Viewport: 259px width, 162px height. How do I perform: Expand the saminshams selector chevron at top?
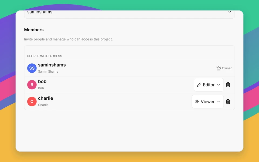tap(230, 12)
